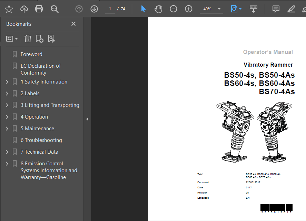Expand 7 Technical Data bookmark
Screen dimensions: 306x221
7,152
